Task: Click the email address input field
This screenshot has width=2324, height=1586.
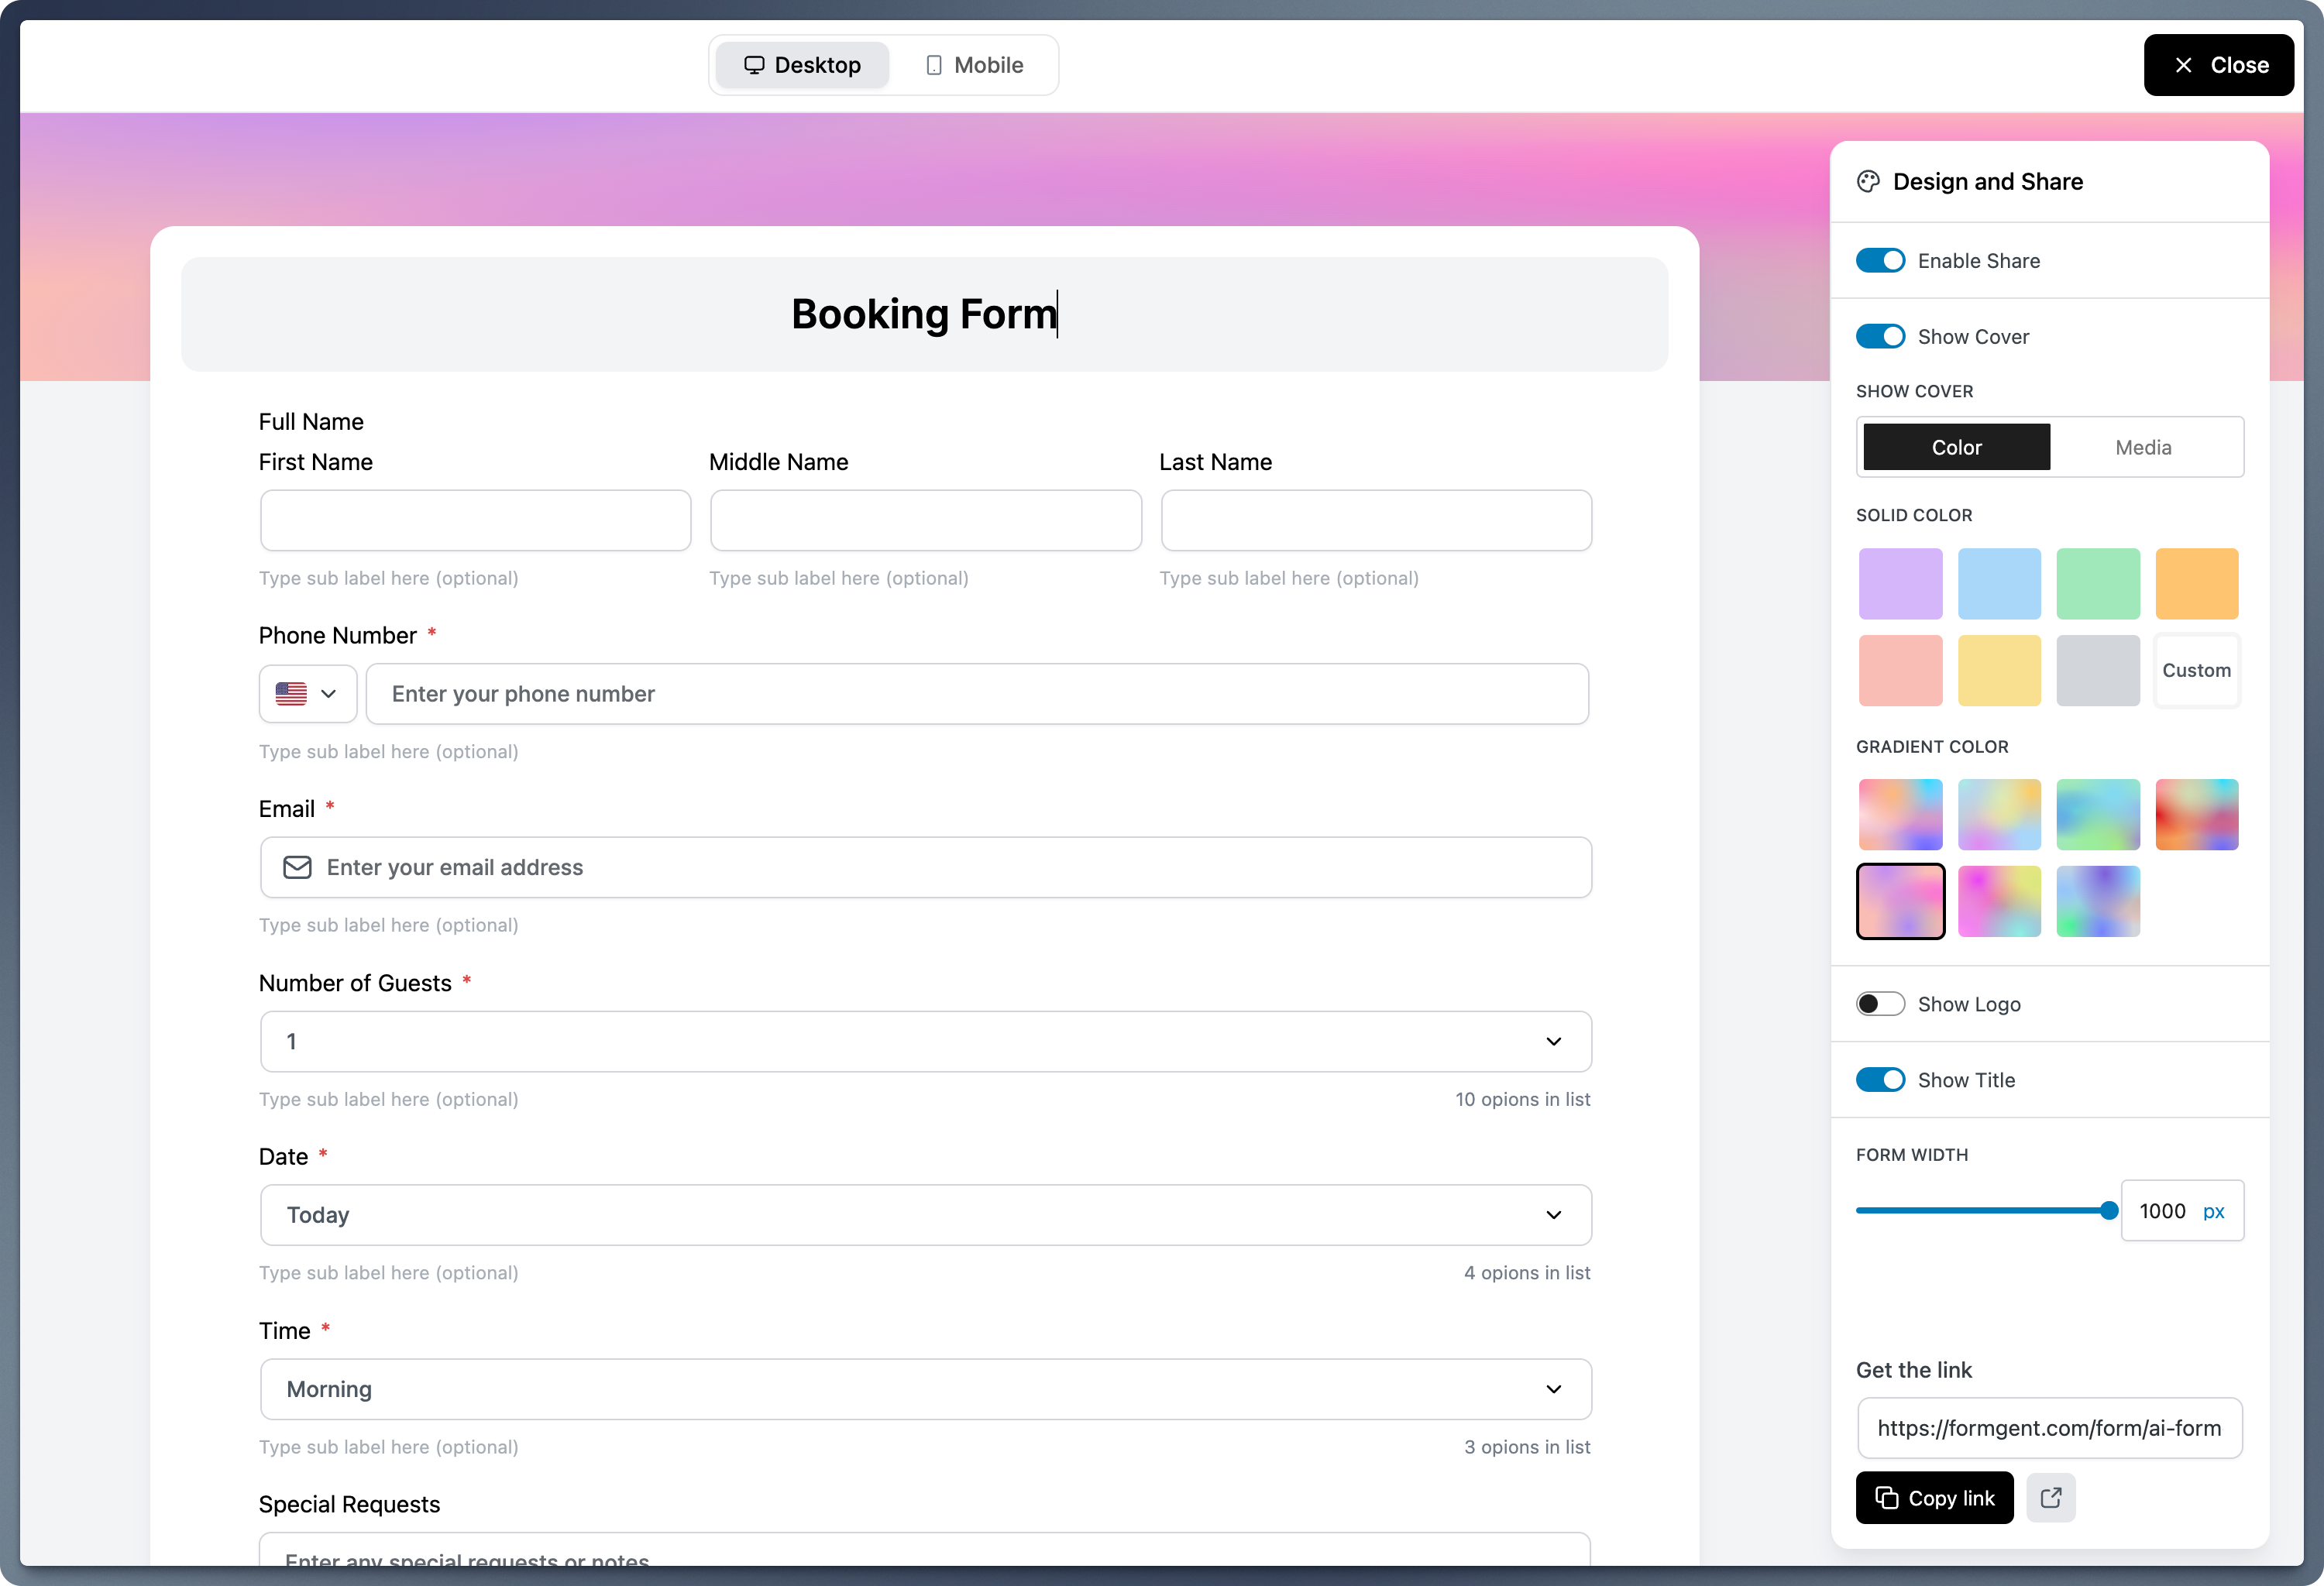Action: click(x=925, y=867)
